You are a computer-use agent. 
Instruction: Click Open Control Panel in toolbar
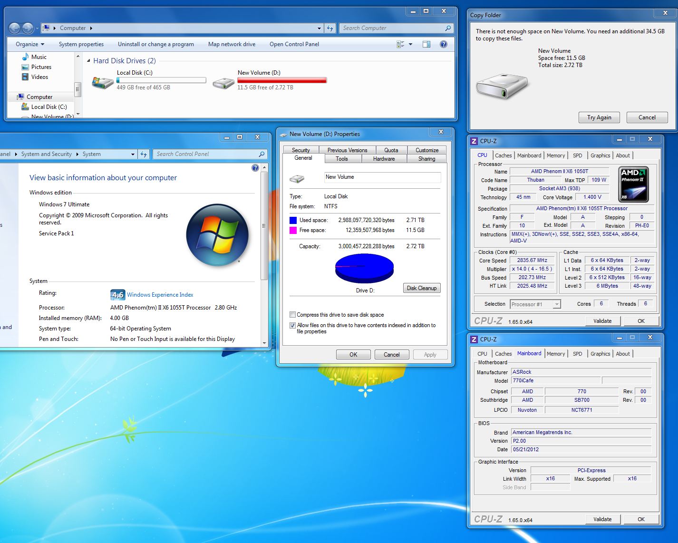click(294, 44)
